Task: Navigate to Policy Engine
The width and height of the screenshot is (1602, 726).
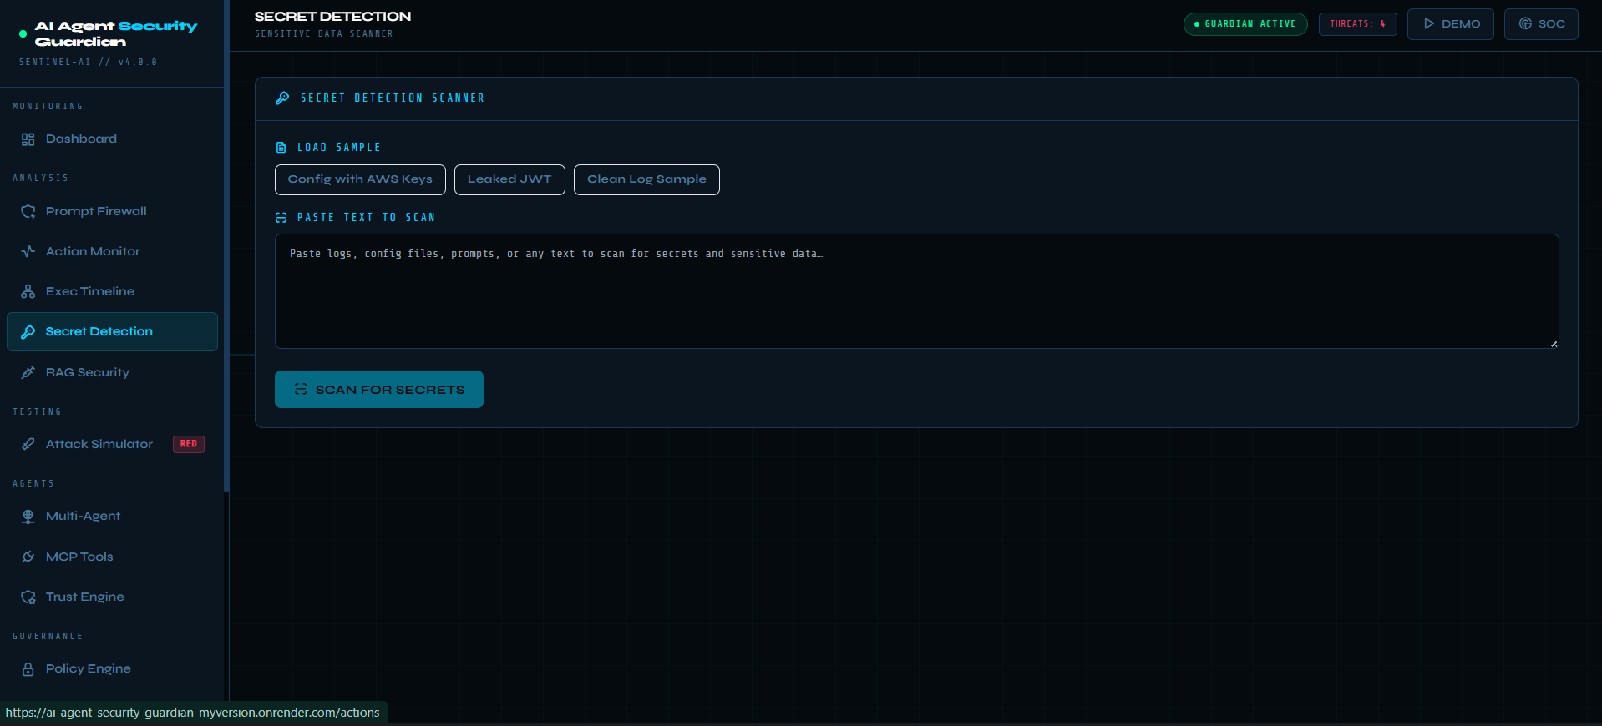Action: pyautogui.click(x=112, y=669)
